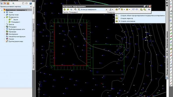Switch to the 'Параметры' vertical tab
Viewport: 173px width, 97px height.
(34, 27)
